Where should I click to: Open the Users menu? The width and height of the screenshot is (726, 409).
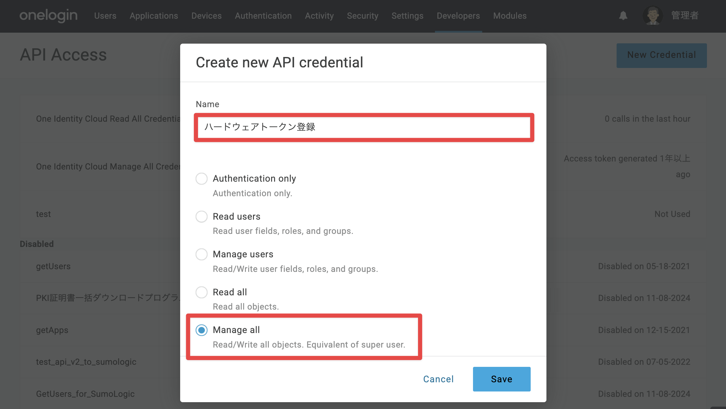[x=105, y=16]
